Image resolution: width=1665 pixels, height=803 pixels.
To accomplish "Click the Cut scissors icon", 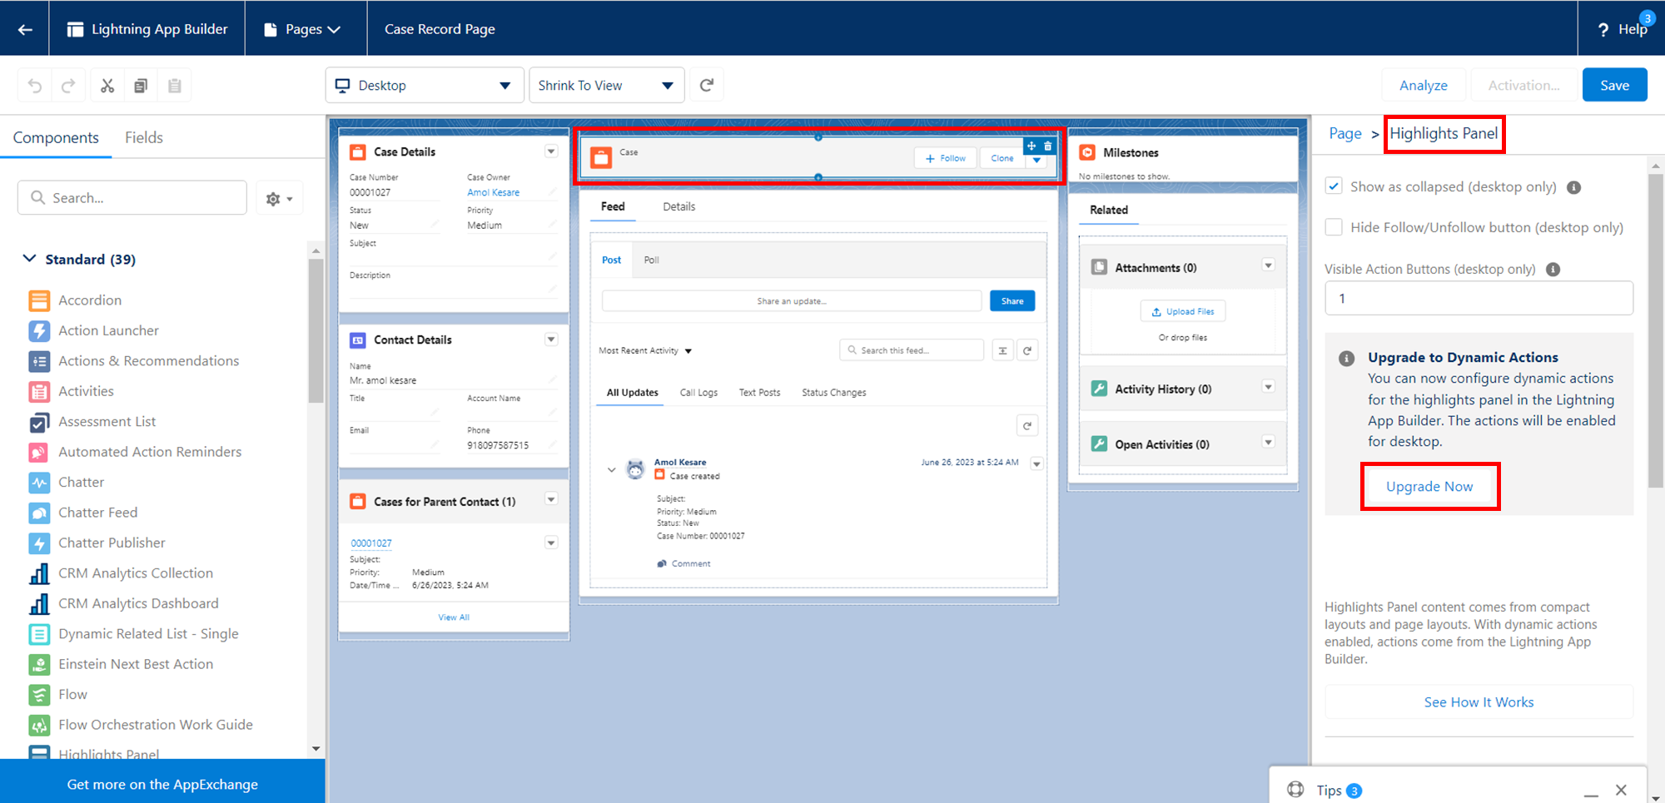I will [x=107, y=85].
